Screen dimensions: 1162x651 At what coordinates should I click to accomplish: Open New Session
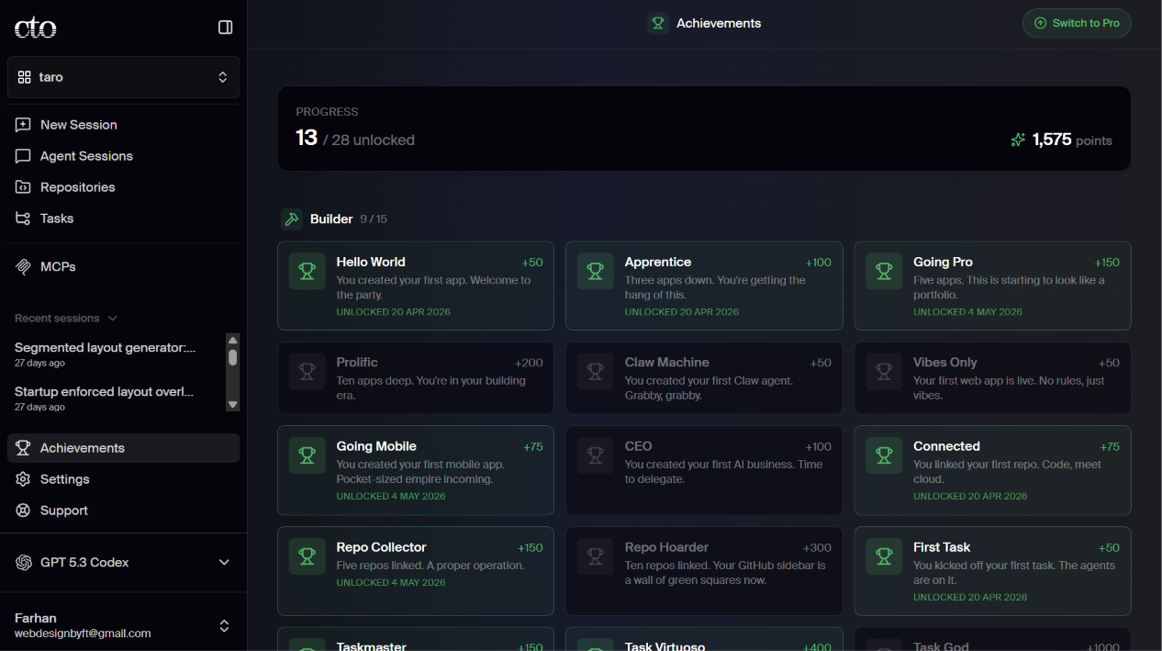(123, 125)
